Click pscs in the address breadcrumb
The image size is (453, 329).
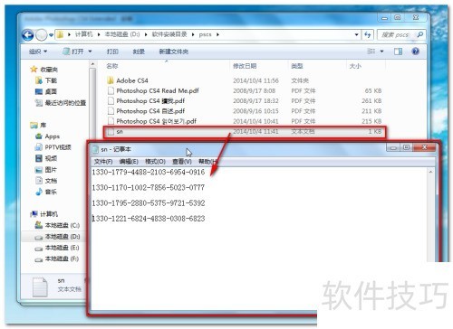click(205, 34)
